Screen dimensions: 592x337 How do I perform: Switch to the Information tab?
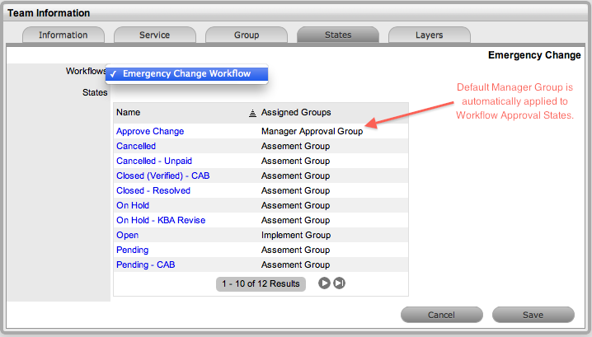pos(63,35)
